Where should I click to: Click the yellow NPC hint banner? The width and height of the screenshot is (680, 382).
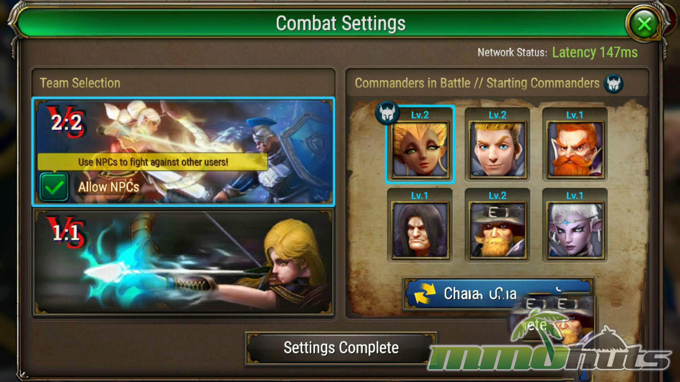[152, 162]
